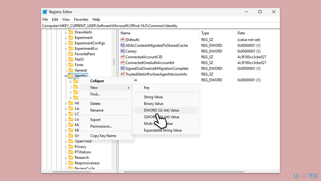Click the ConnectedAccountCID string icon
The width and height of the screenshot is (321, 181).
[122, 57]
